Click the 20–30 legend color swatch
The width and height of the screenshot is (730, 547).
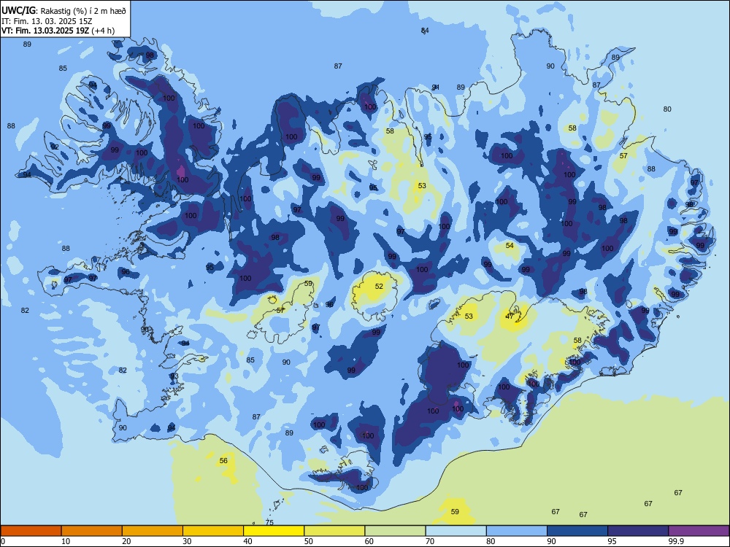click(x=153, y=531)
